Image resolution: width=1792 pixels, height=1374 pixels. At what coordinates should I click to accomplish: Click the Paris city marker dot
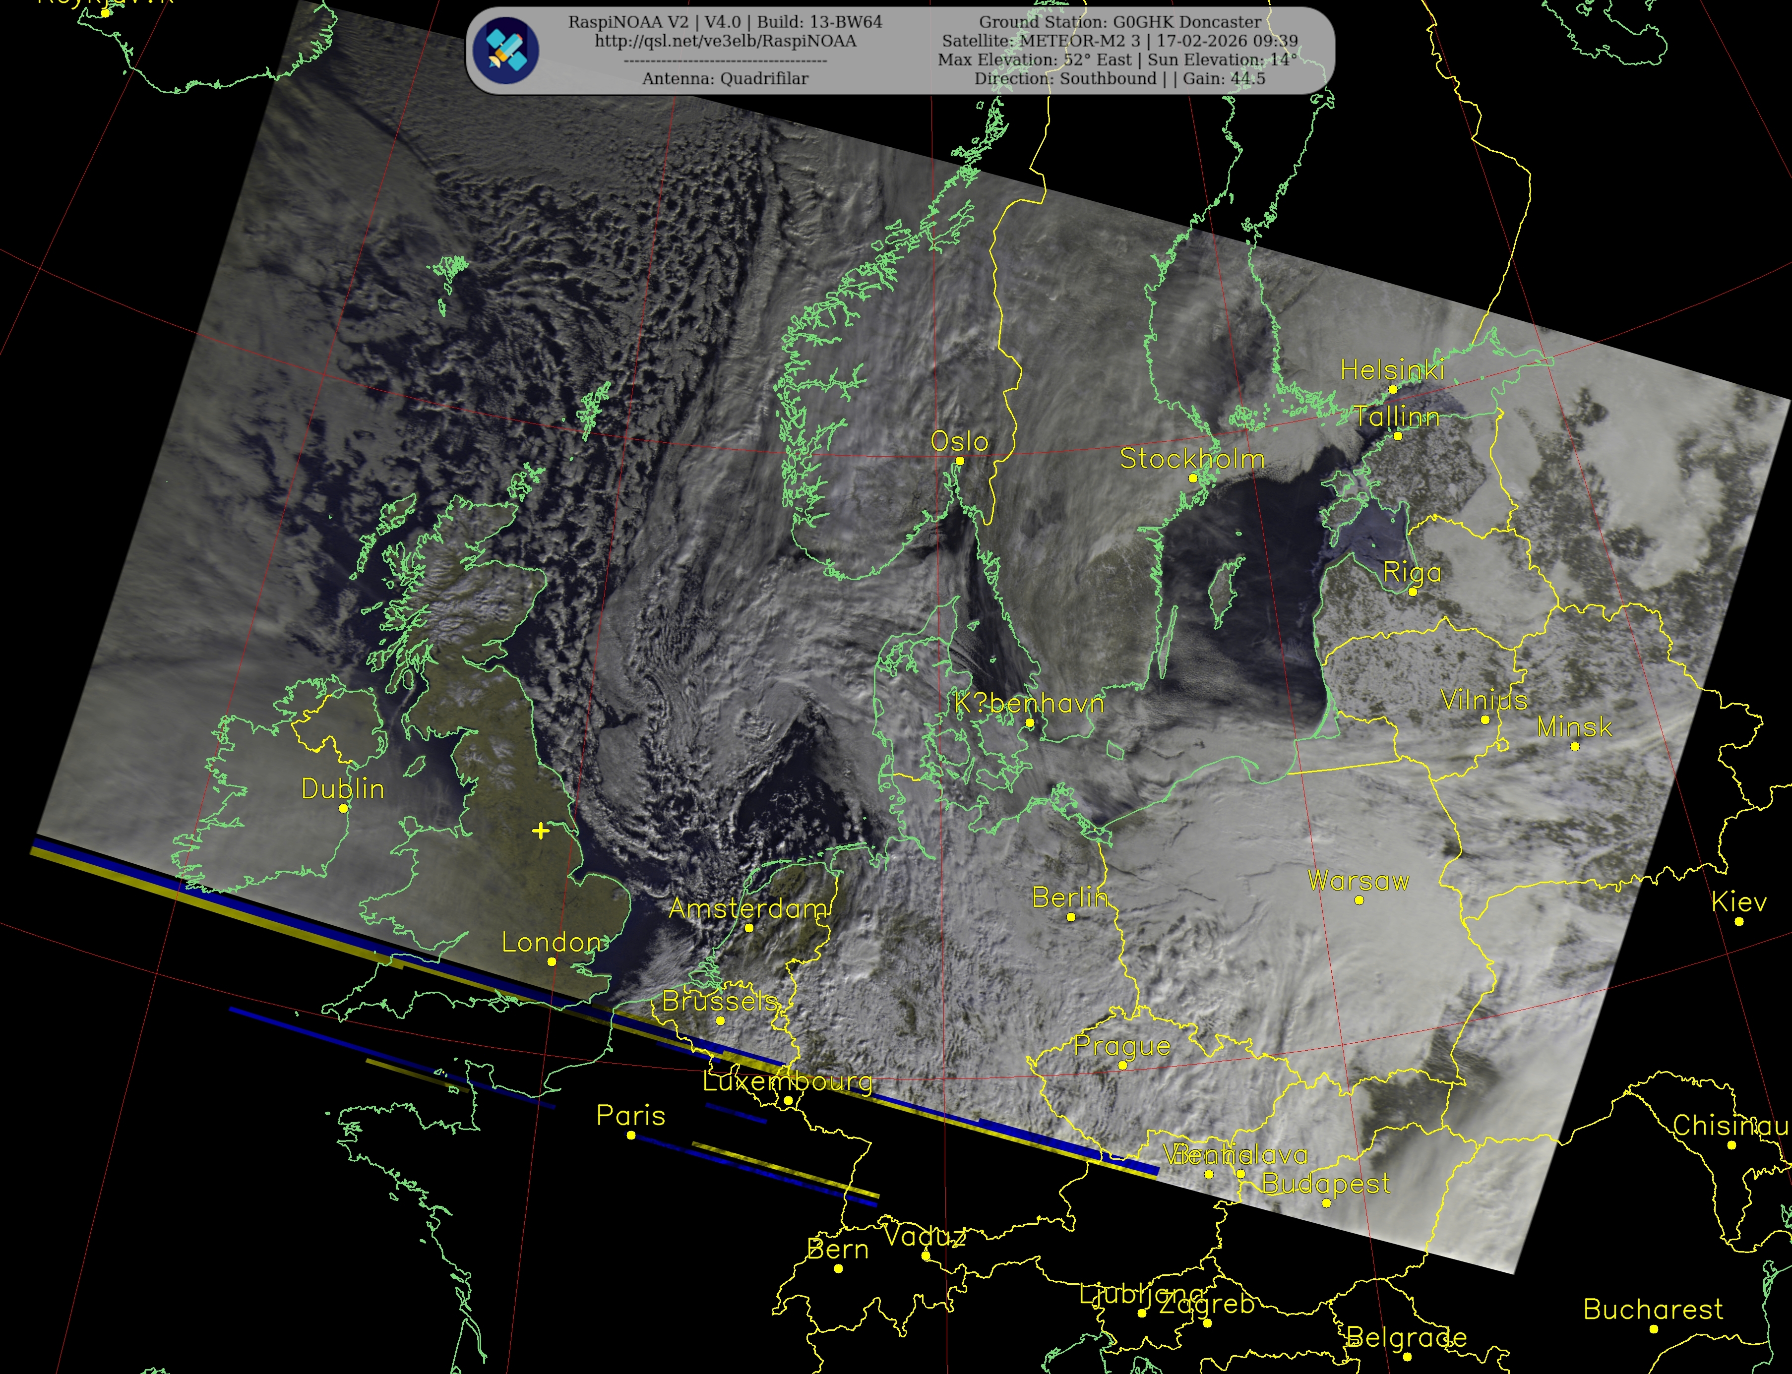pyautogui.click(x=630, y=1135)
